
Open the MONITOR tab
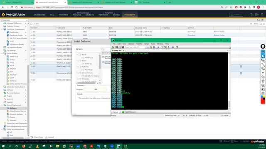tap(63, 15)
